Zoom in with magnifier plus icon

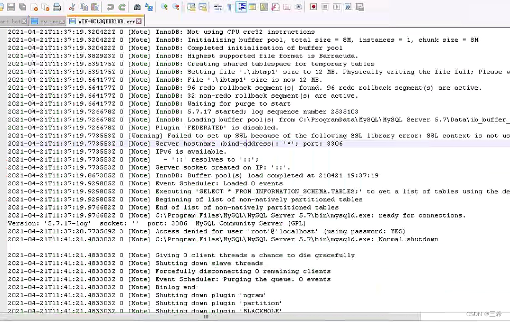[x=164, y=7]
